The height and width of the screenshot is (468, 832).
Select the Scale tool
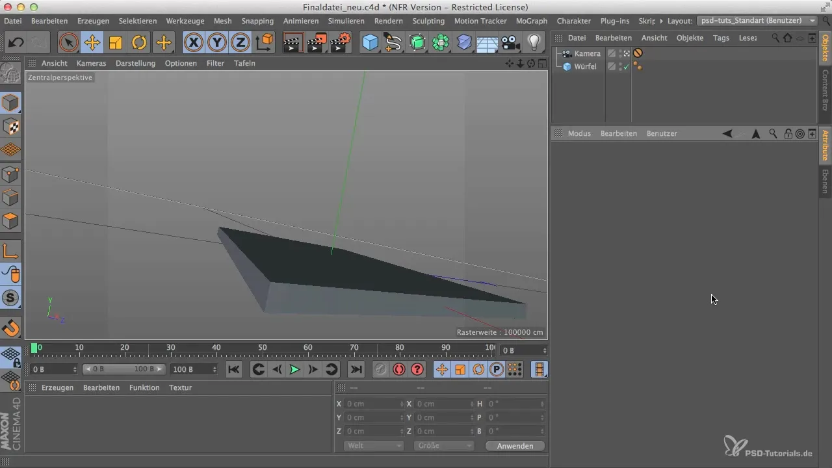[116, 43]
